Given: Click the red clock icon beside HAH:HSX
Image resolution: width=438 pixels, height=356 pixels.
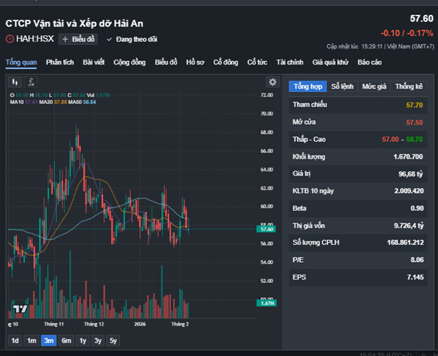Looking at the screenshot, I should coord(10,39).
